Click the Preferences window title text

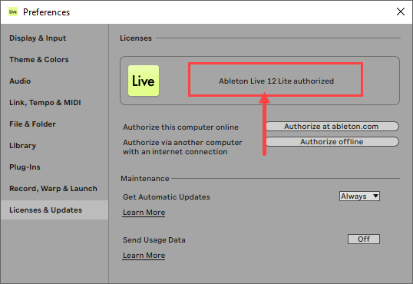click(x=46, y=12)
